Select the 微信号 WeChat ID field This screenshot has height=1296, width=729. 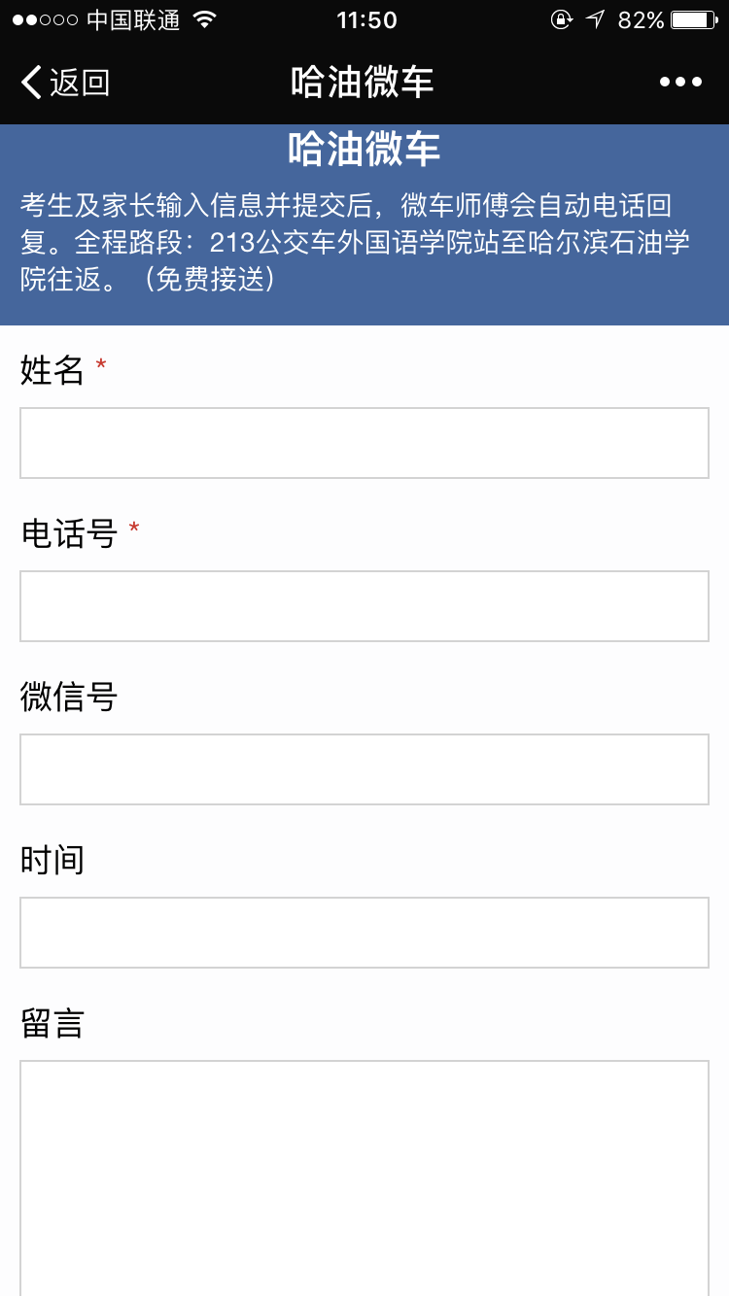(x=364, y=769)
